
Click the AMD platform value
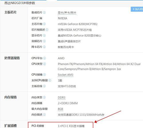61,58
